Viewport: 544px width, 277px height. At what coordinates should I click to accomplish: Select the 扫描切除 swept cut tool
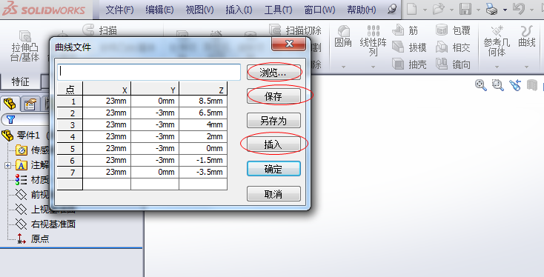click(295, 30)
